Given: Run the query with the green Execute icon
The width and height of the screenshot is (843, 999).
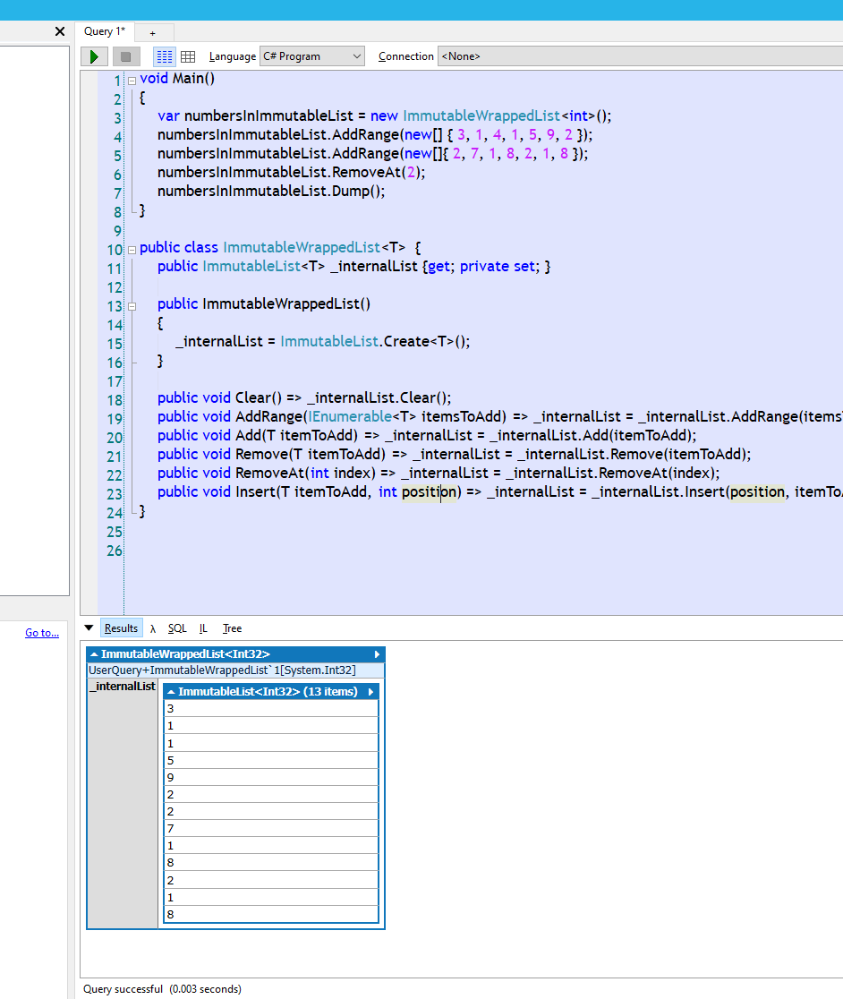Looking at the screenshot, I should (94, 55).
